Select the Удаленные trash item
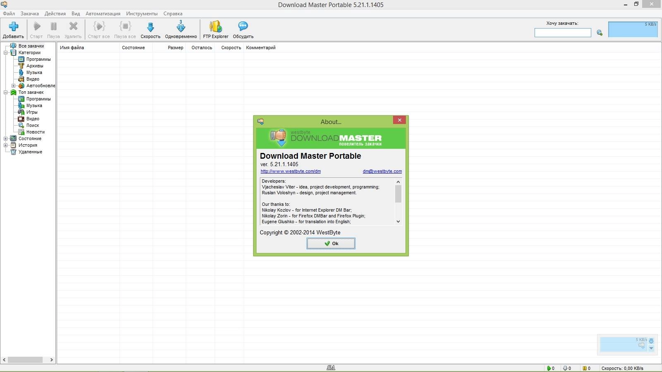 coord(30,152)
